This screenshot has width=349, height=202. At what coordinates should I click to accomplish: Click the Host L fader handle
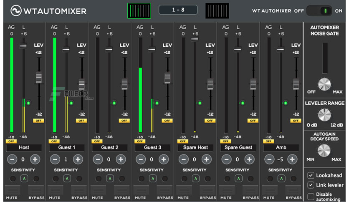(23, 46)
